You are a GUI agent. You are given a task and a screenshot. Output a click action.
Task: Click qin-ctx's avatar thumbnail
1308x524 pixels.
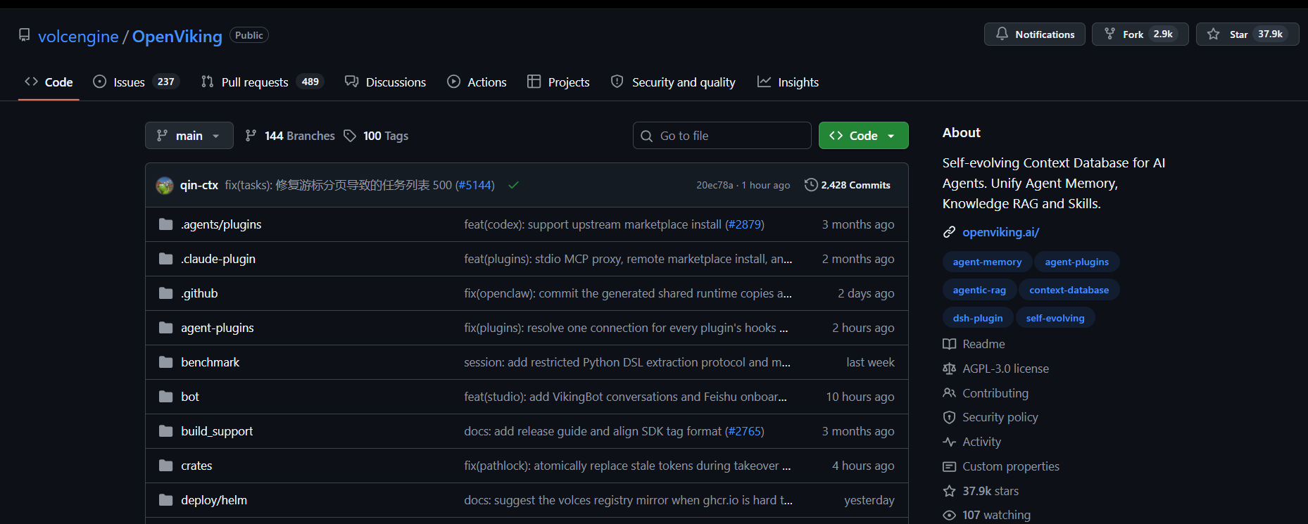pyautogui.click(x=165, y=185)
